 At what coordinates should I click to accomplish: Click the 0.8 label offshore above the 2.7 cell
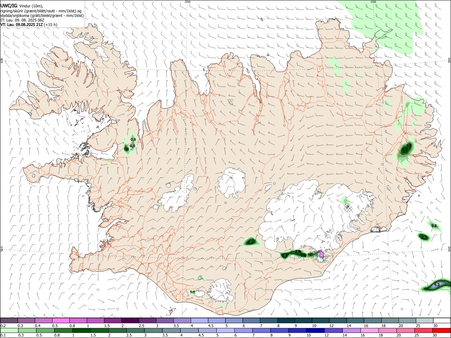click(434, 226)
